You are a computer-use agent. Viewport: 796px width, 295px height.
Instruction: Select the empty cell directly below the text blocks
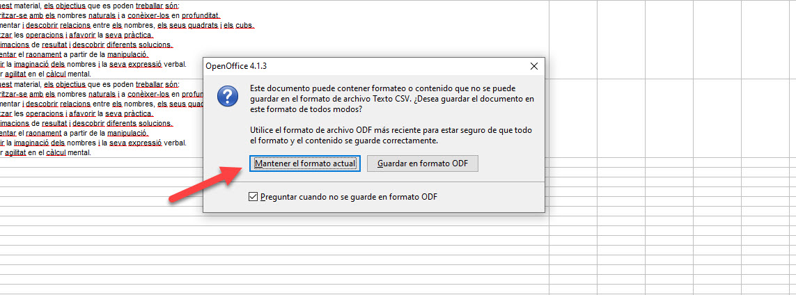click(x=102, y=162)
